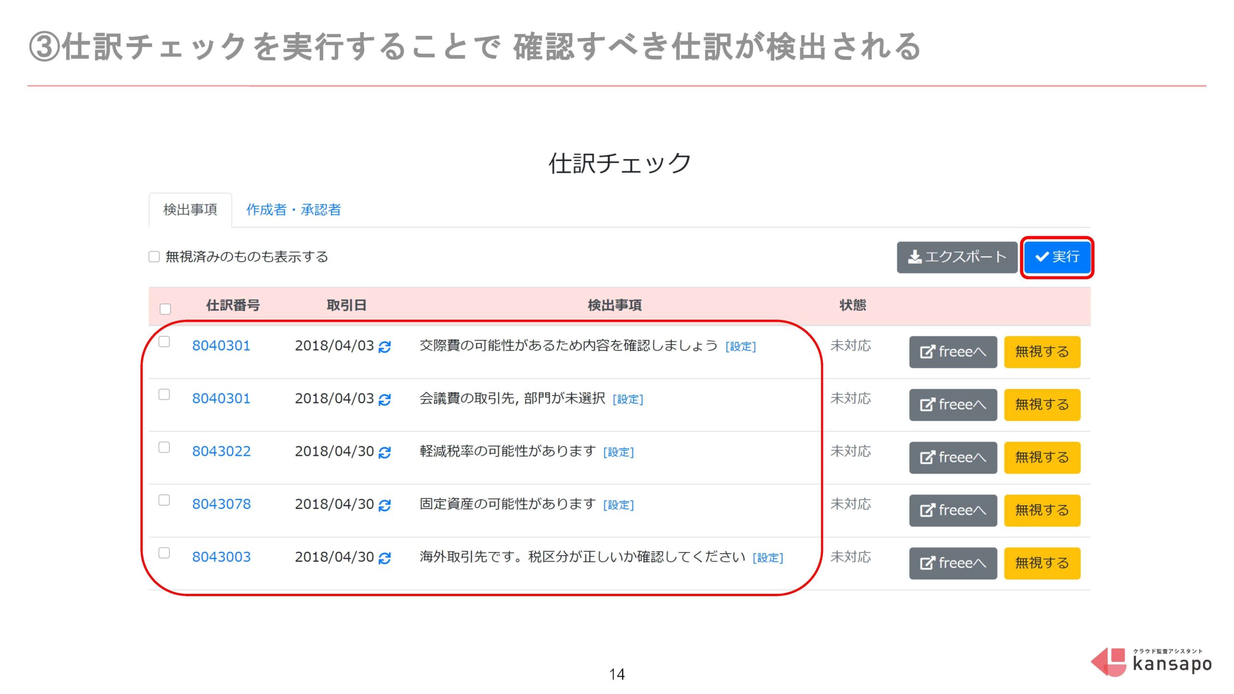The height and width of the screenshot is (694, 1234).
Task: Click [設定] link for 海外取引先 detection
Action: click(768, 558)
